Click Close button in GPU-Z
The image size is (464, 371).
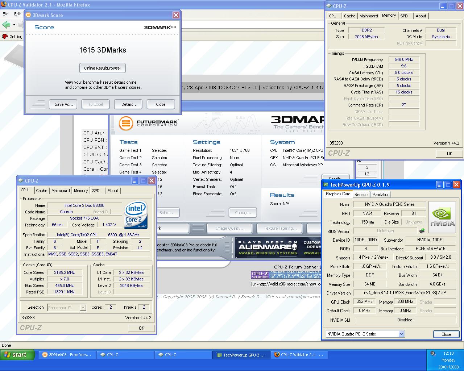[446, 334]
